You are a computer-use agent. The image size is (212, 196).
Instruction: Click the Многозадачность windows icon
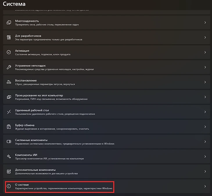pyautogui.click(x=9, y=23)
